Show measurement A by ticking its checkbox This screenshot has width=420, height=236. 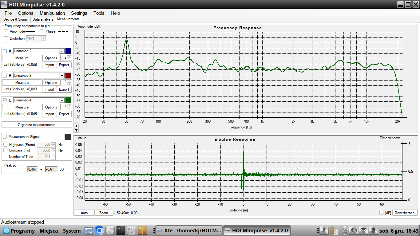pos(5,51)
